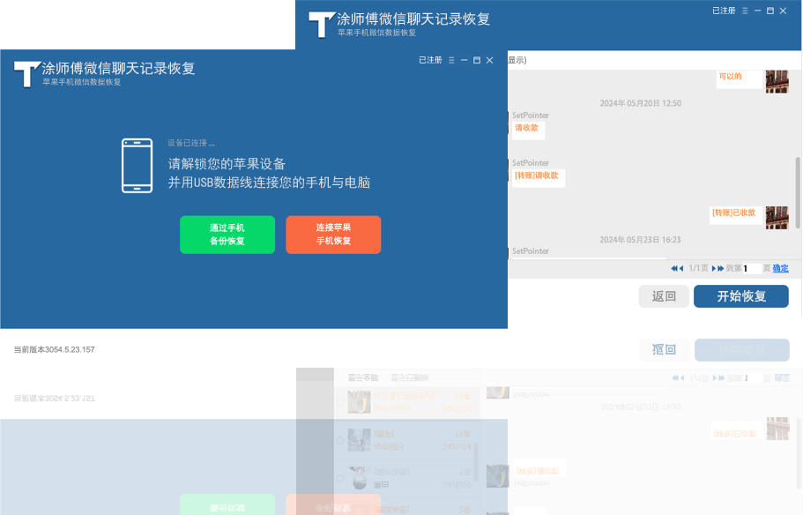Click the SetPointer name above the [转账]请收款 message
The width and height of the screenshot is (803, 515).
(x=531, y=163)
